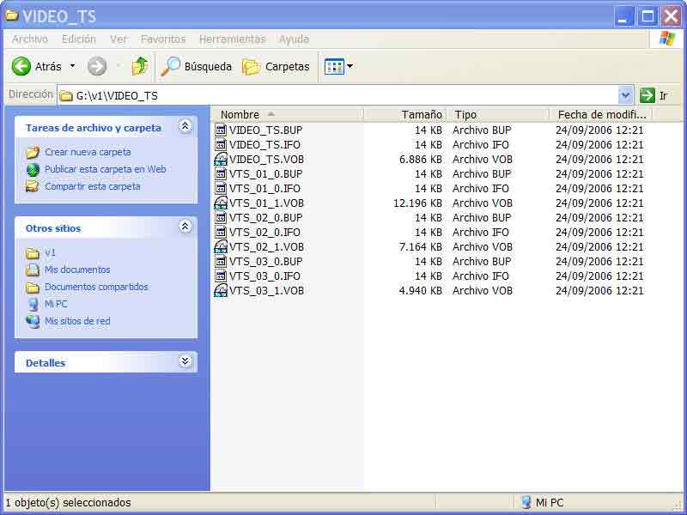Go up one folder level icon

pyautogui.click(x=140, y=67)
